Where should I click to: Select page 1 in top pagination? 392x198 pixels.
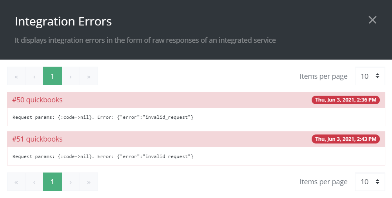coord(53,76)
